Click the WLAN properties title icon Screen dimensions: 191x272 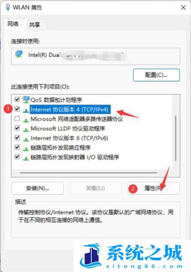(x=8, y=7)
